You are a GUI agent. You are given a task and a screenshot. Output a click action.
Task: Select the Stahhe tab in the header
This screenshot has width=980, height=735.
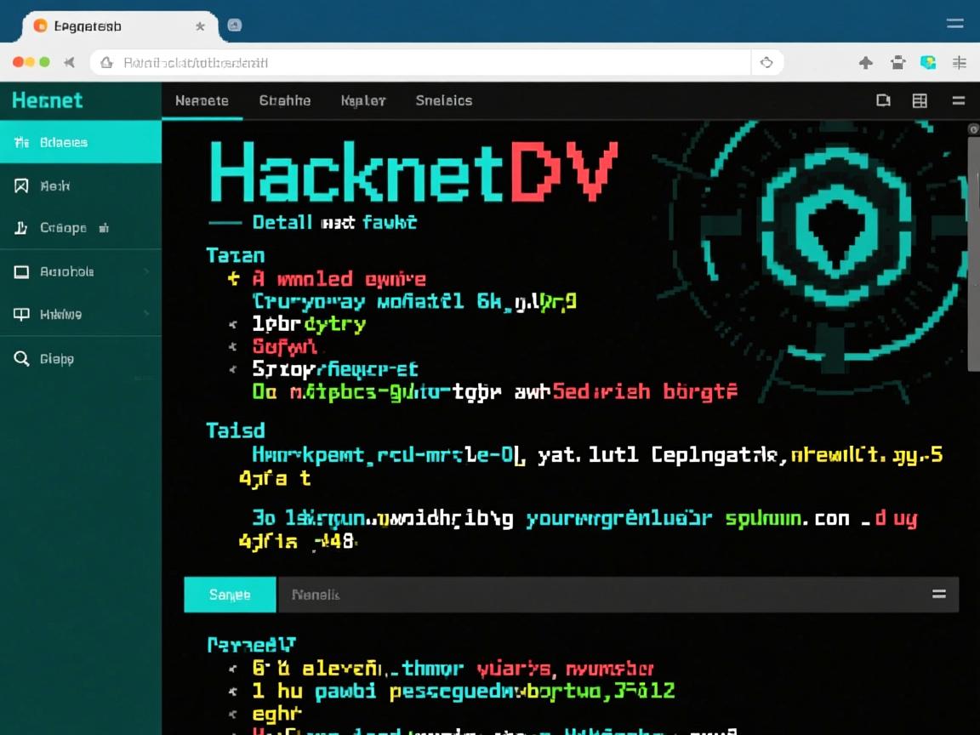pyautogui.click(x=284, y=100)
